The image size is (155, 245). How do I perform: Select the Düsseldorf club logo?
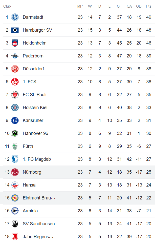pyautogui.click(x=15, y=69)
